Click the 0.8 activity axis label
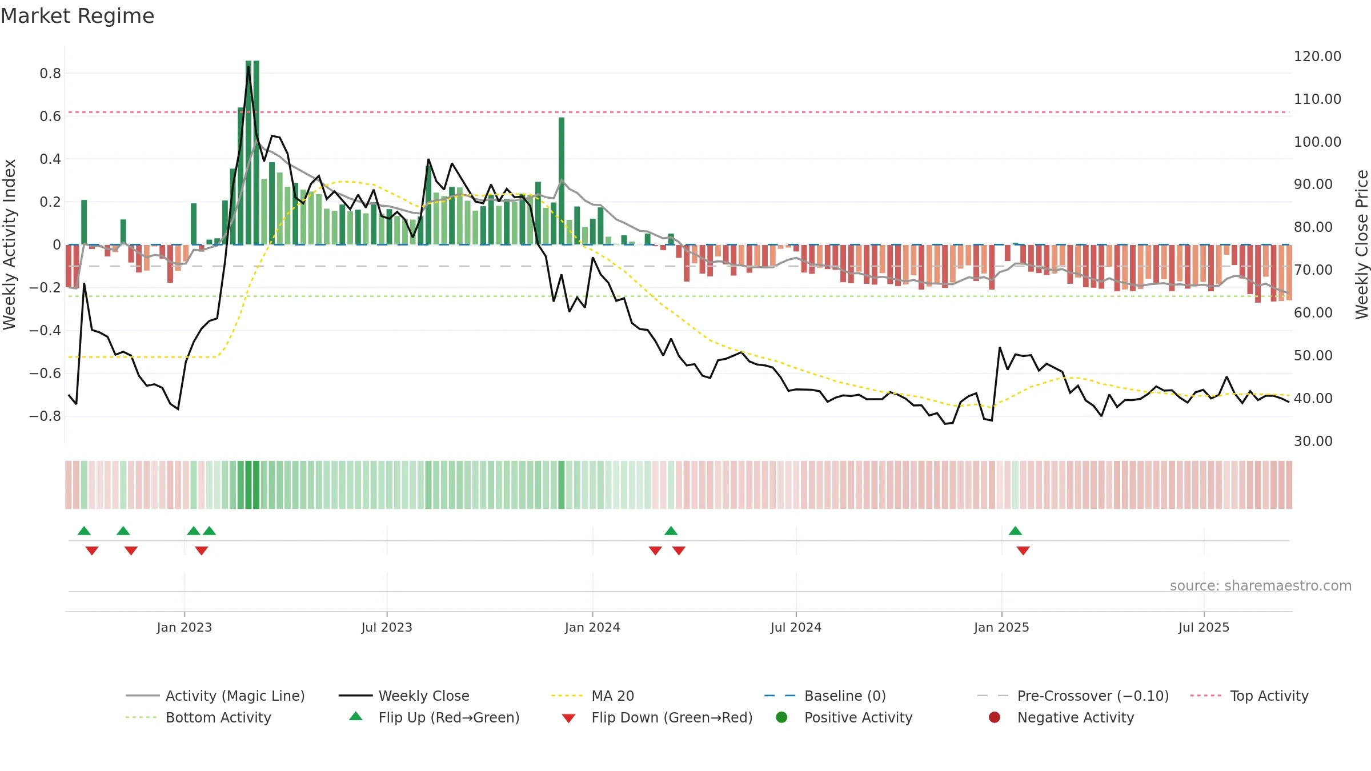The image size is (1371, 771). pos(50,73)
